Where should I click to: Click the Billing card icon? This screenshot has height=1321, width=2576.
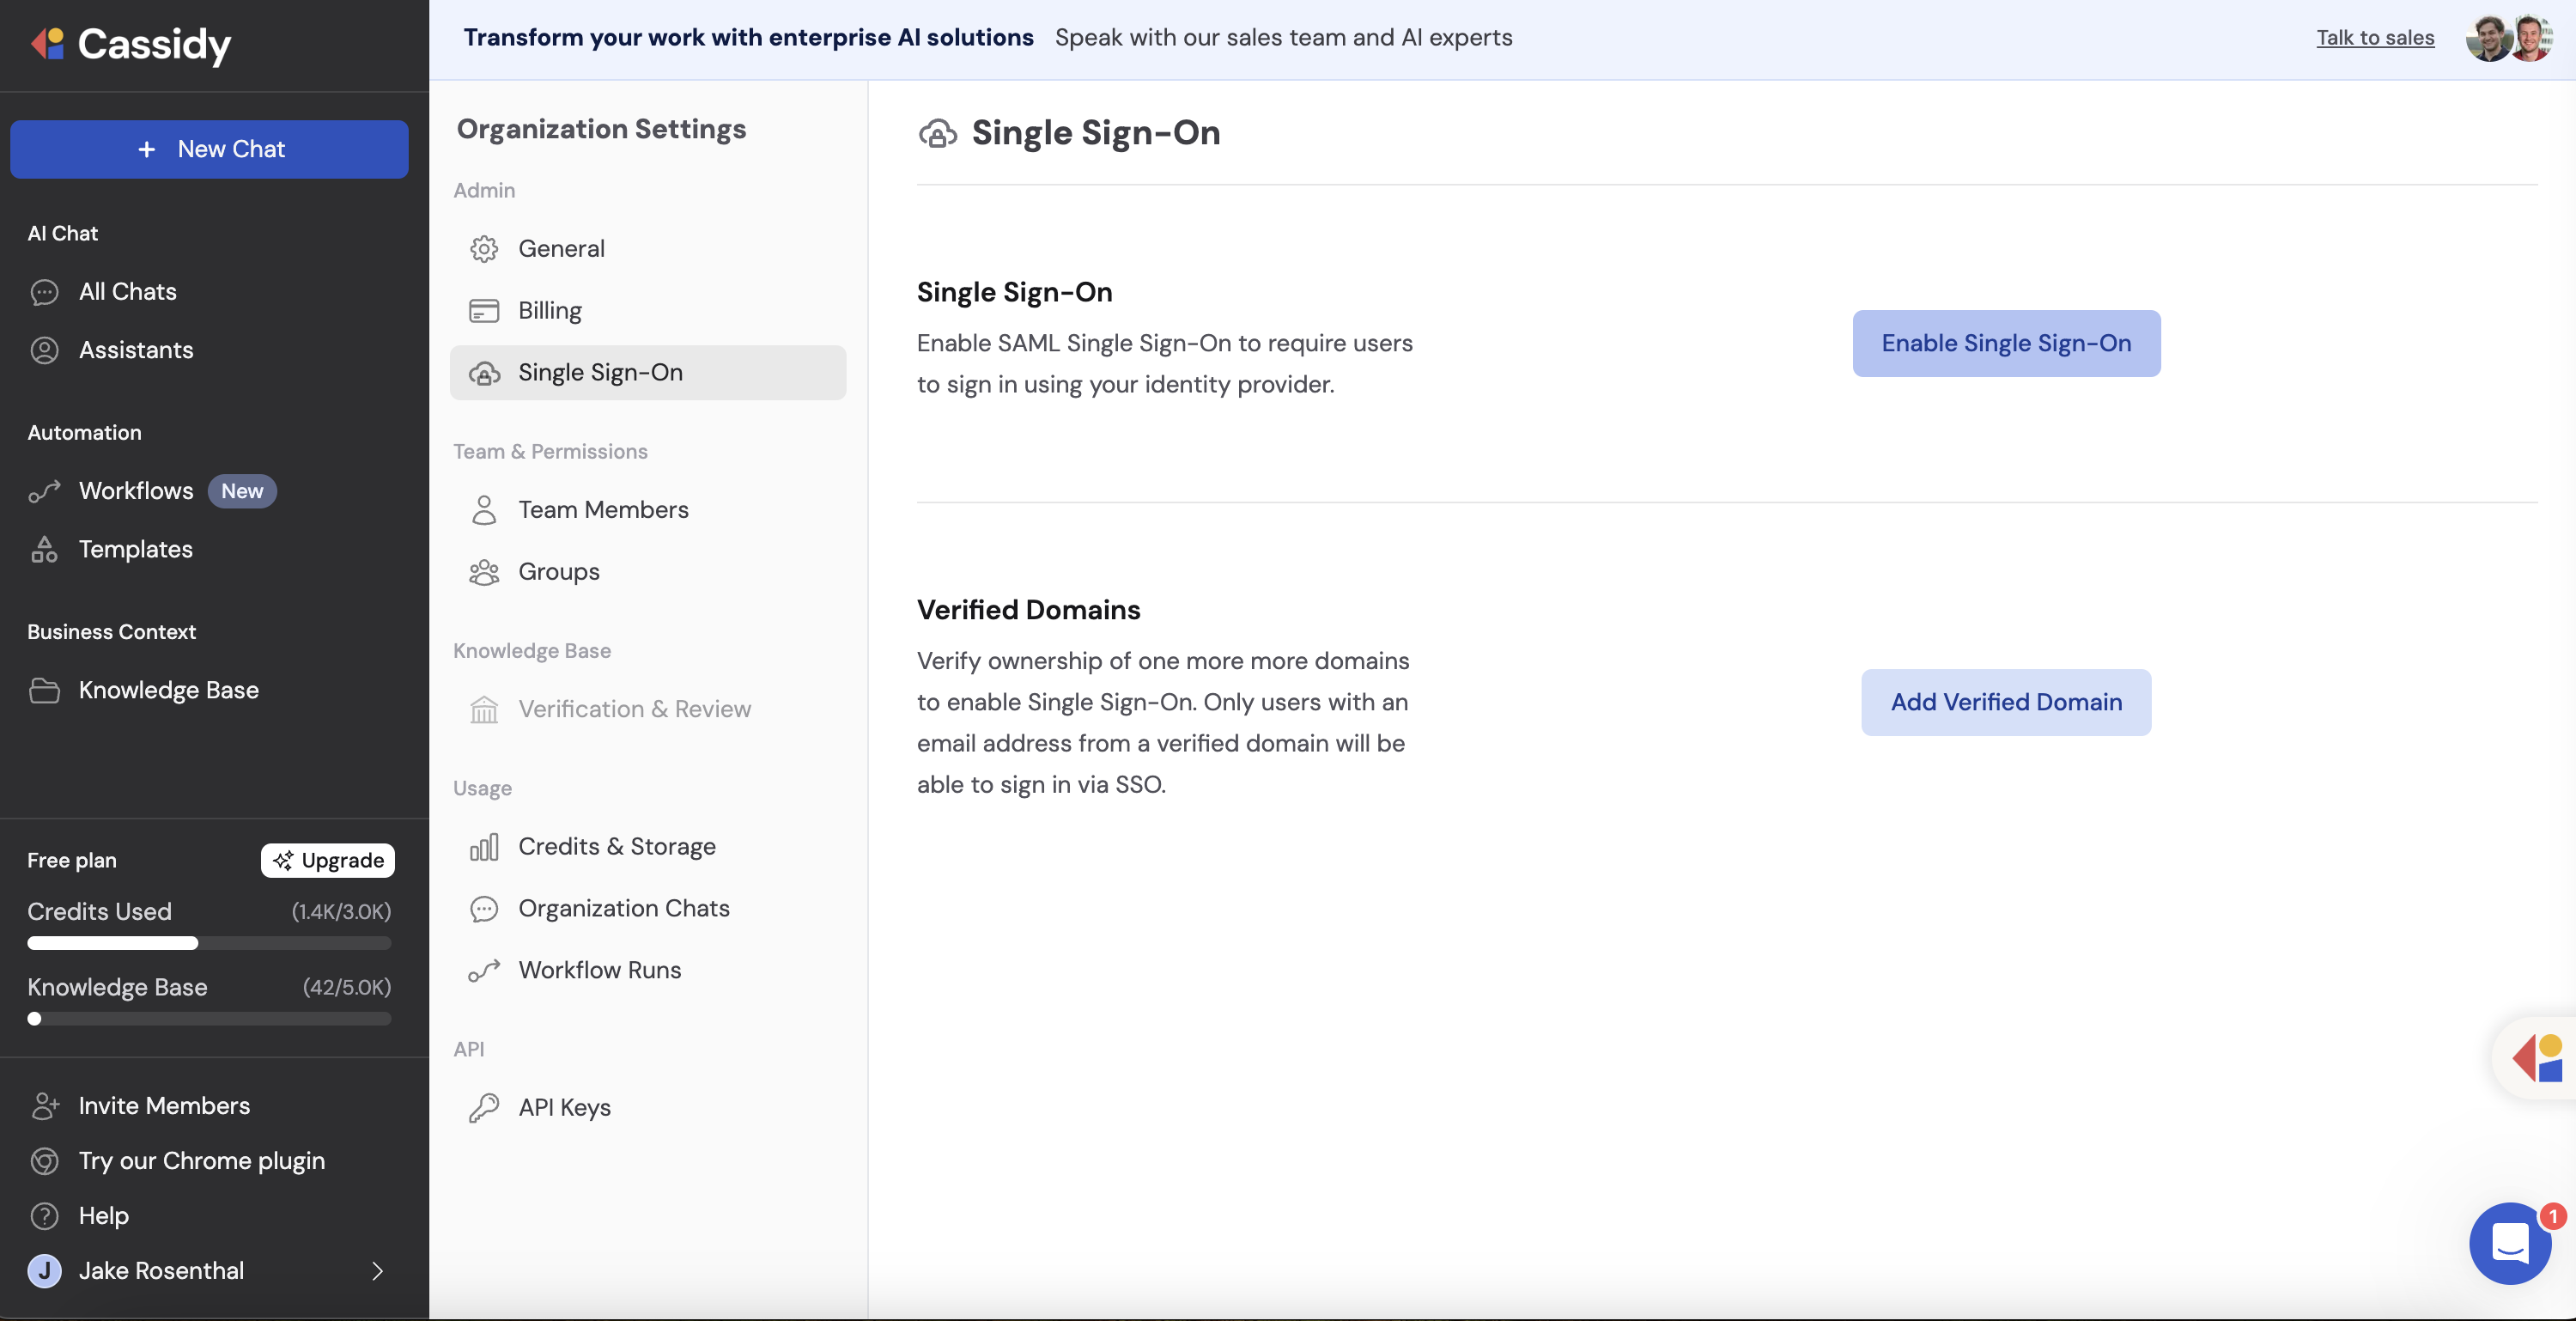coord(486,310)
